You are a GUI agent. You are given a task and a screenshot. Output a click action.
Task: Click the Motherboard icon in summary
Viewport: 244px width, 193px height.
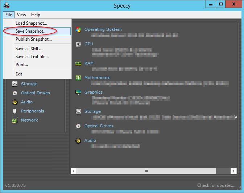pyautogui.click(x=78, y=78)
